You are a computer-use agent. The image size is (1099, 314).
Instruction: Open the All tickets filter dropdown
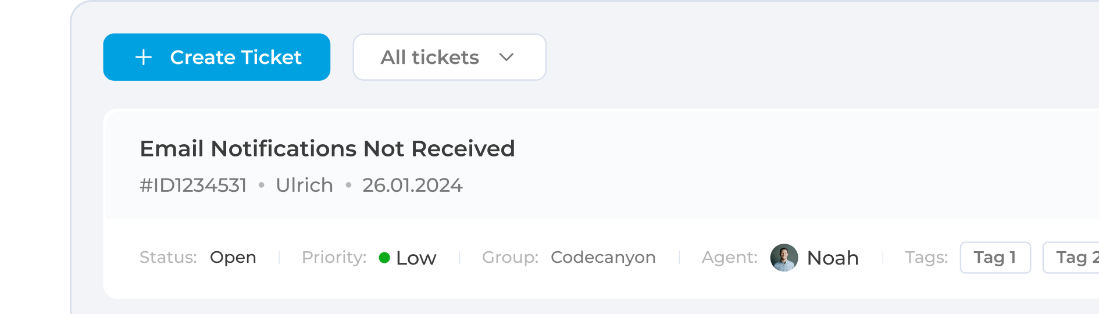coord(430,57)
